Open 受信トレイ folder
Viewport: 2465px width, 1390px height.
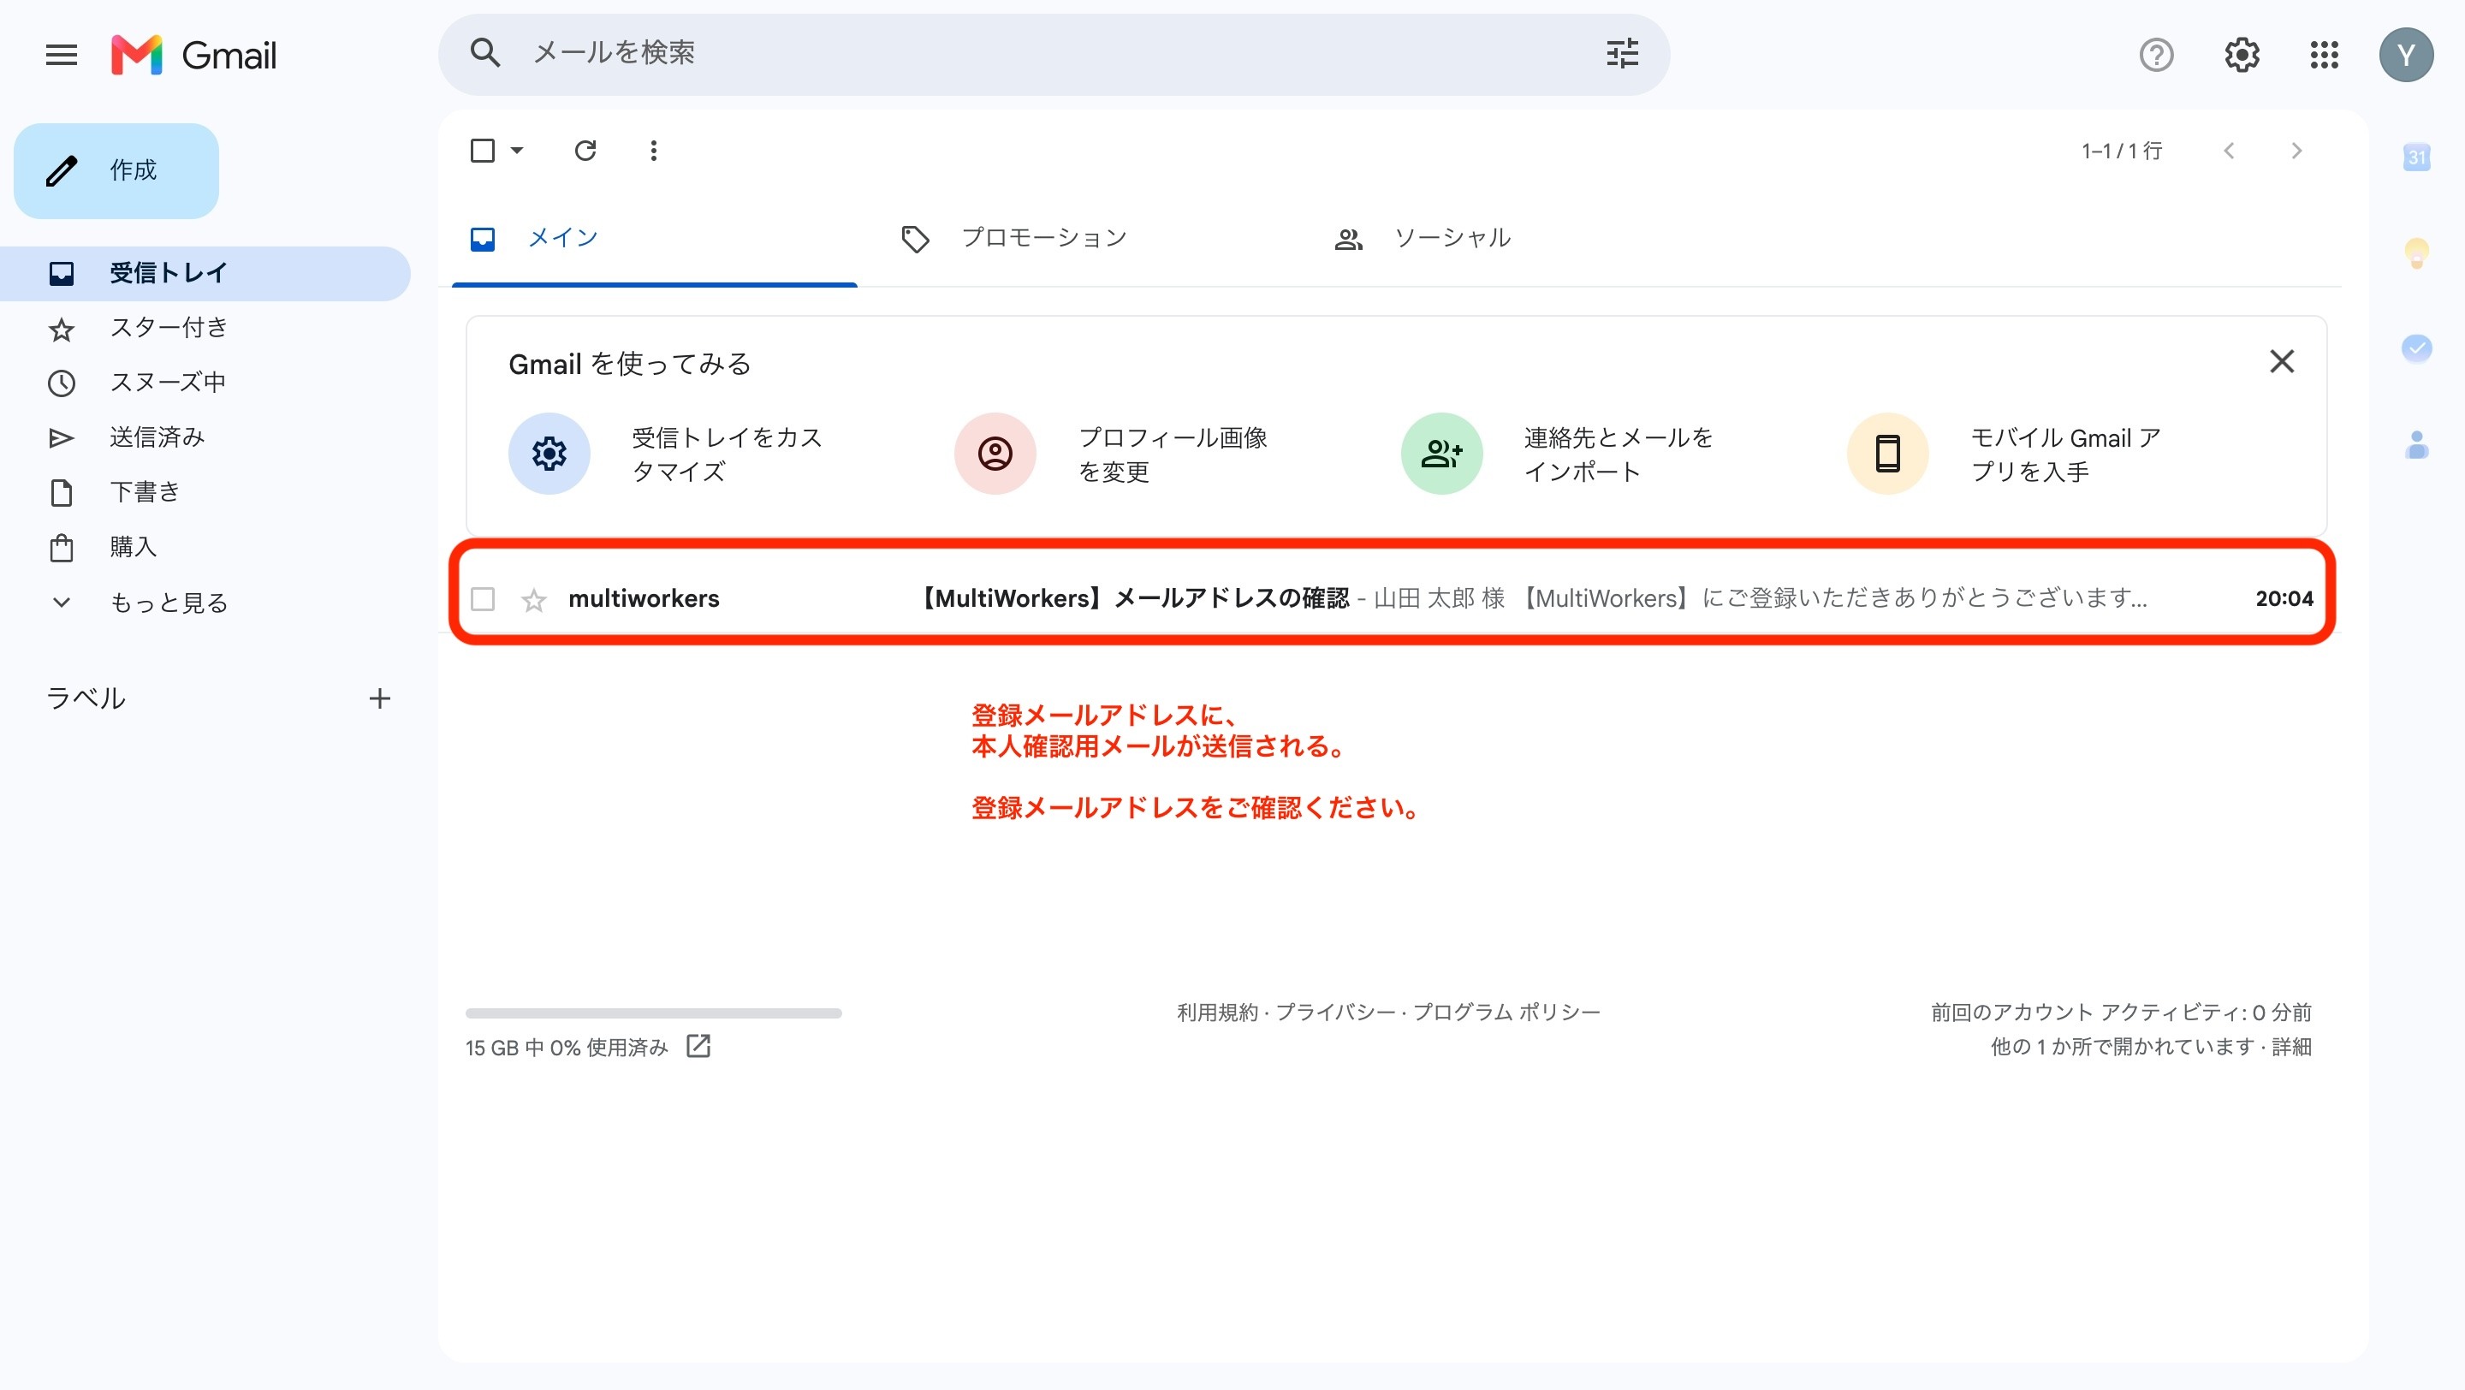click(x=205, y=274)
